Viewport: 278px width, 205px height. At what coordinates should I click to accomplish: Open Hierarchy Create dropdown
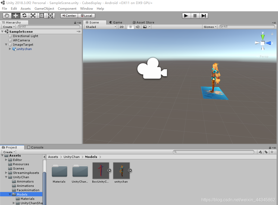pos(9,27)
